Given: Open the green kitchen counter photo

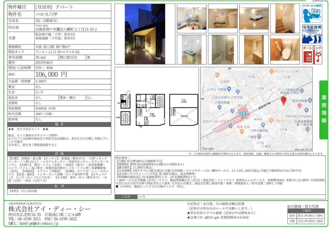Looking at the screenshot, I should pos(192,50).
